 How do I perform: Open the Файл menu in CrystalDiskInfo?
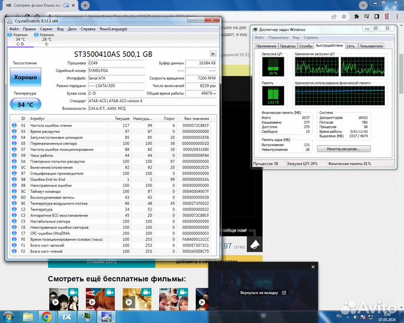pyautogui.click(x=14, y=29)
